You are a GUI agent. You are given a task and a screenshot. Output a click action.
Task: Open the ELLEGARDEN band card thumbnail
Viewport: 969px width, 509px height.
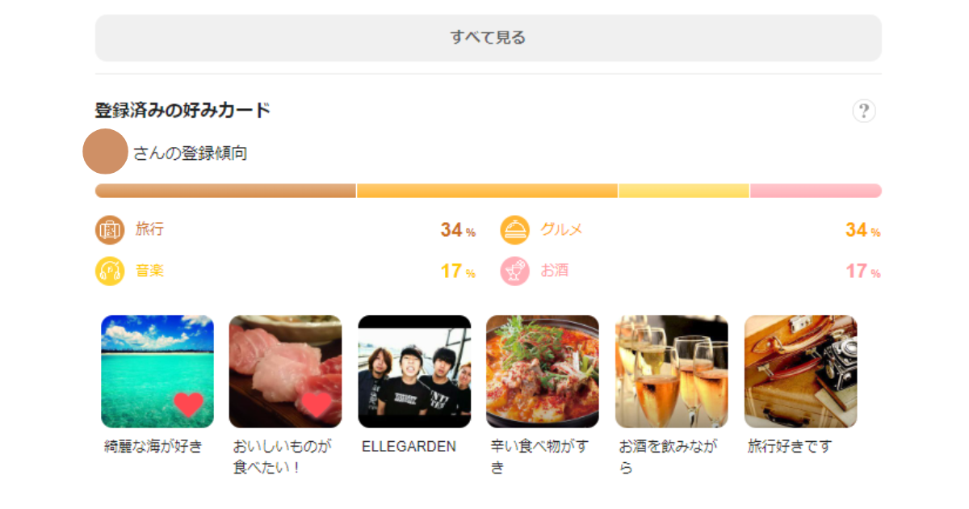tap(414, 372)
